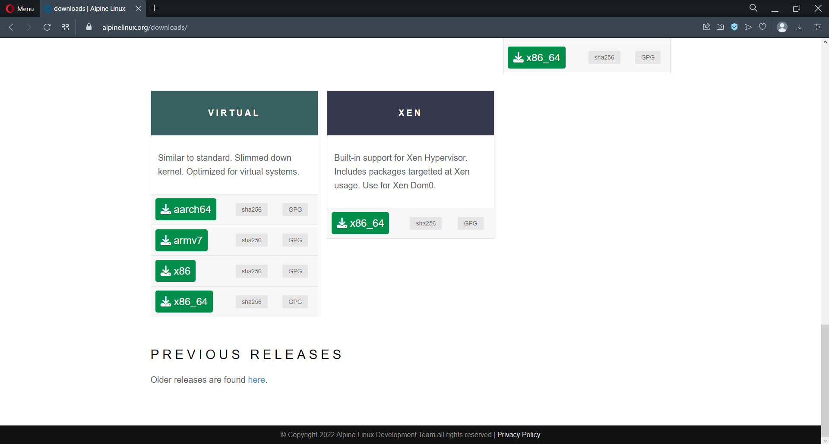
Task: Open GPG signature for Virtual armv7
Action: (295, 240)
